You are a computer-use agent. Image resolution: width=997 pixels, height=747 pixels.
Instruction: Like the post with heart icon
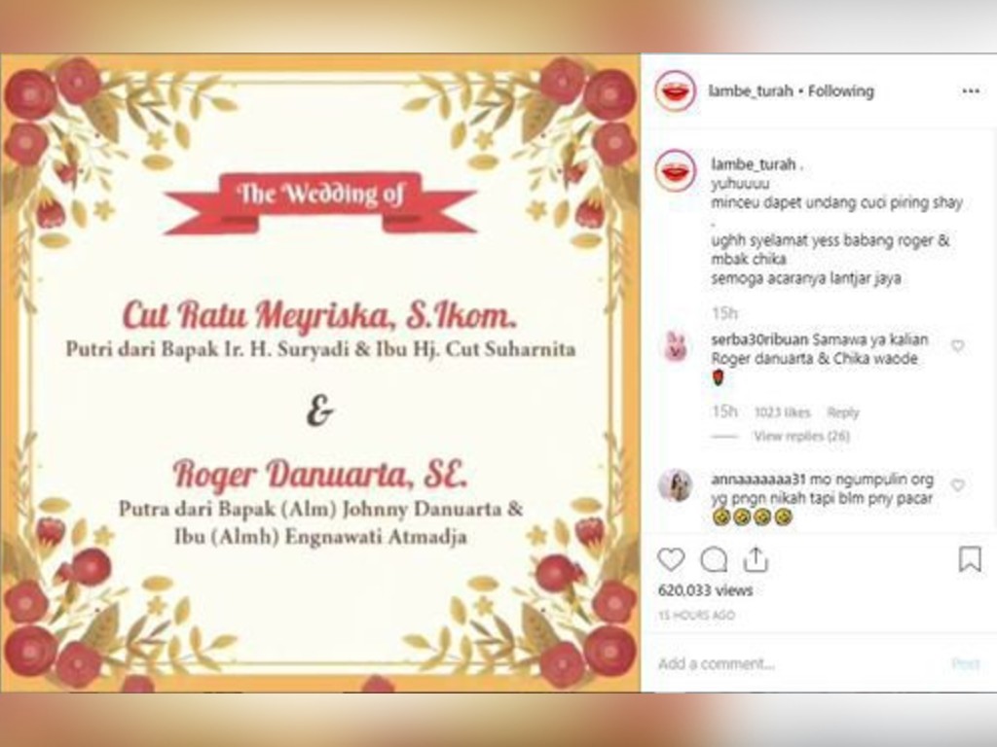coord(671,559)
